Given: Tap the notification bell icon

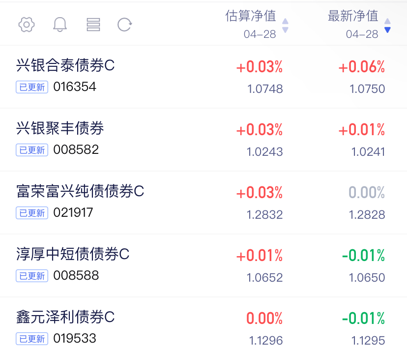Looking at the screenshot, I should (60, 25).
